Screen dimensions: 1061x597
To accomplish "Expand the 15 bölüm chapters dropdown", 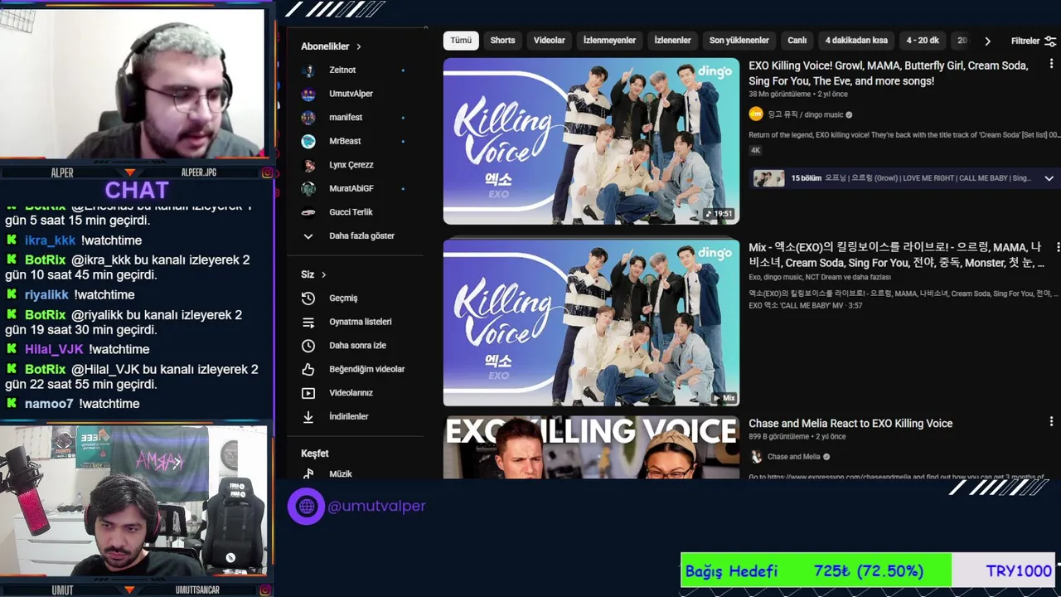I will coord(1049,178).
